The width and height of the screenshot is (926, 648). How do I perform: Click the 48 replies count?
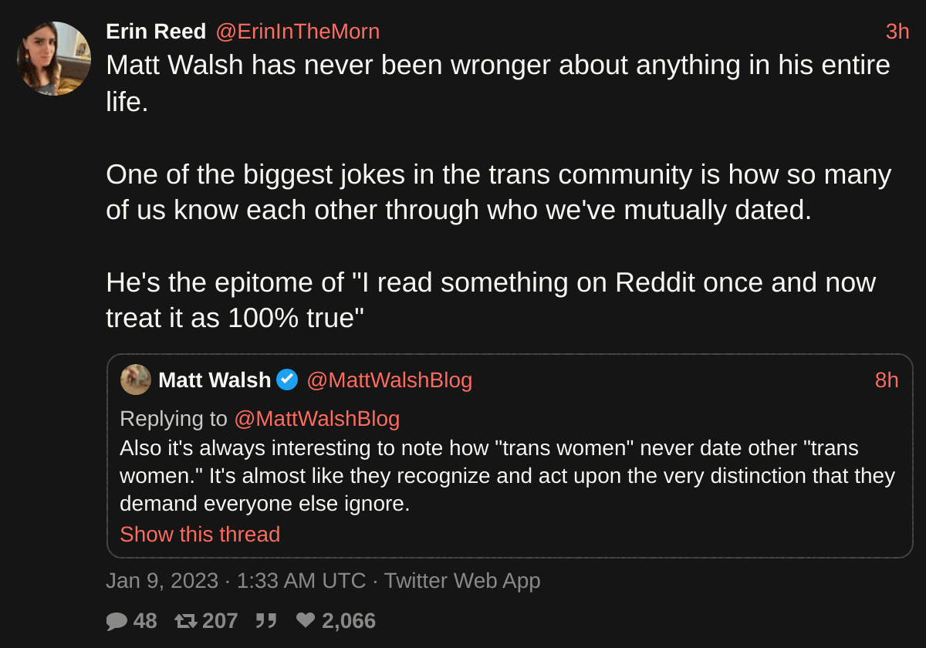145,621
